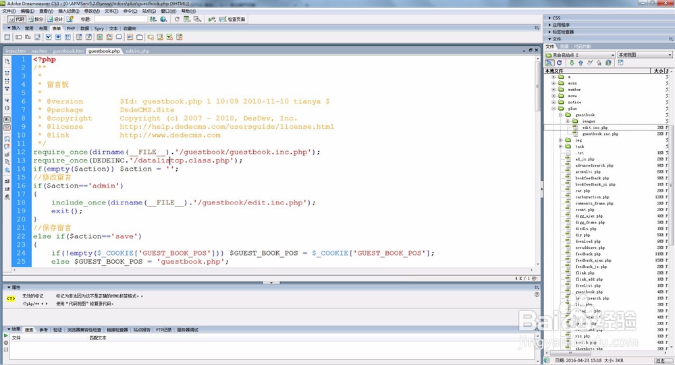The height and width of the screenshot is (365, 675).
Task: Insert a Radio Button form object
Action: [58, 38]
